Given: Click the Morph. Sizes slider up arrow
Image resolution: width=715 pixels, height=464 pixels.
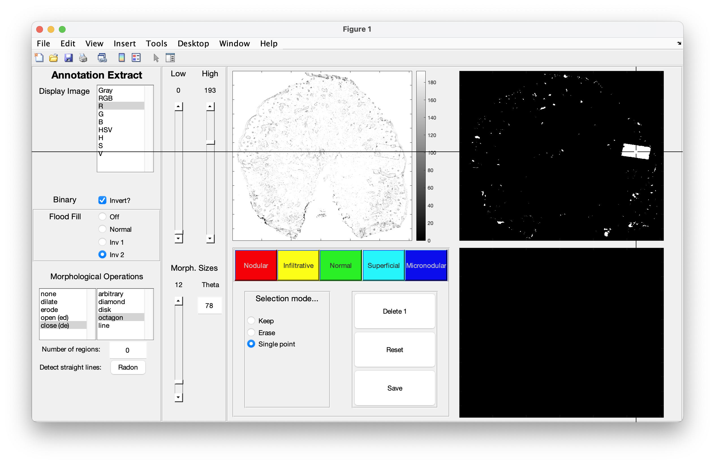Looking at the screenshot, I should pos(178,301).
